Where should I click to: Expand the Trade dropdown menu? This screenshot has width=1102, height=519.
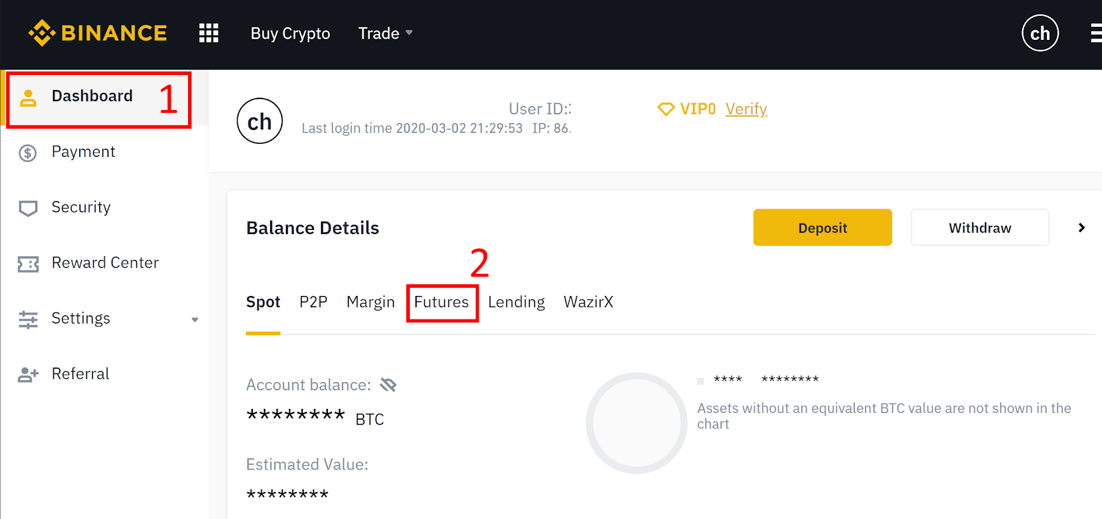pos(385,33)
